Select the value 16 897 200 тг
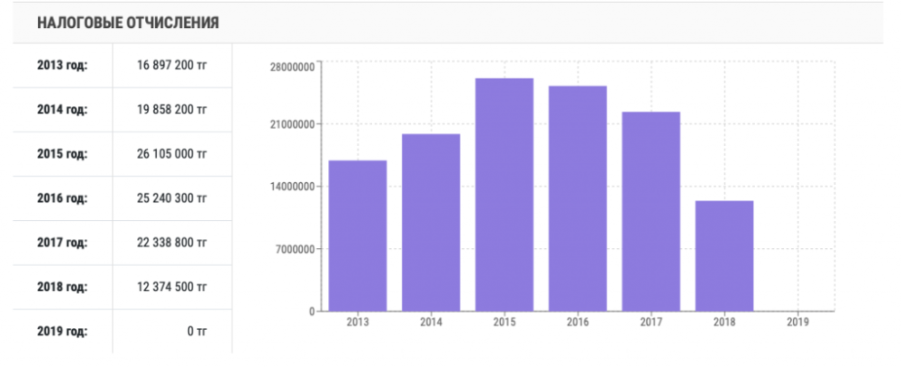The height and width of the screenshot is (367, 901). click(x=171, y=66)
